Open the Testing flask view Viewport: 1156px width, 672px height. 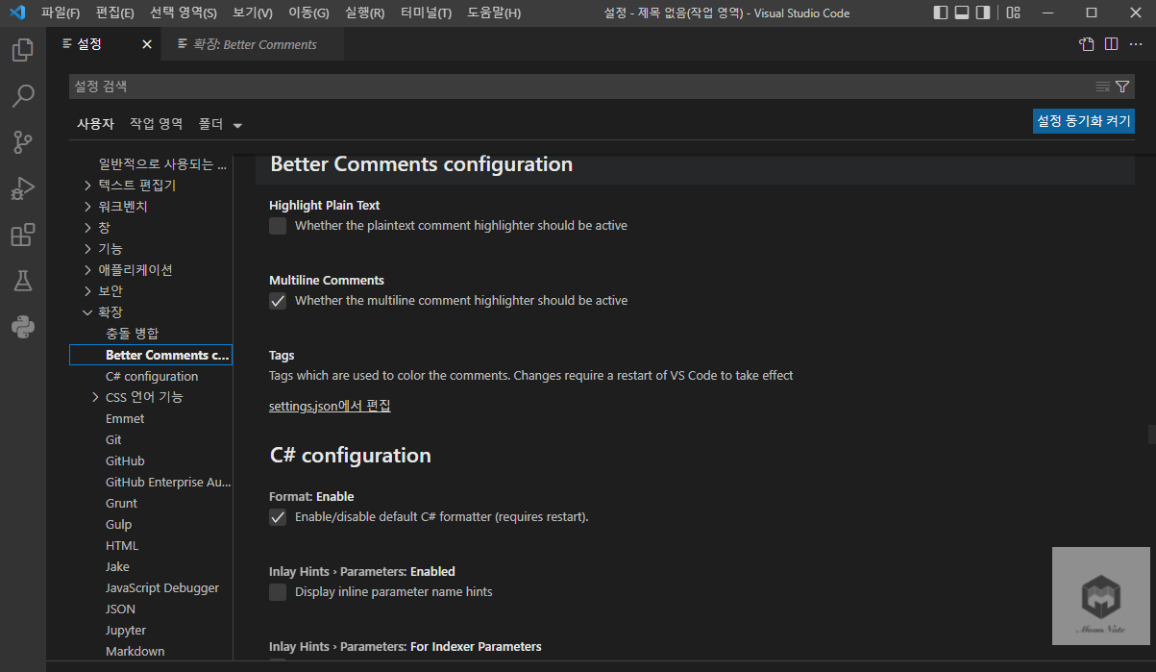23,281
